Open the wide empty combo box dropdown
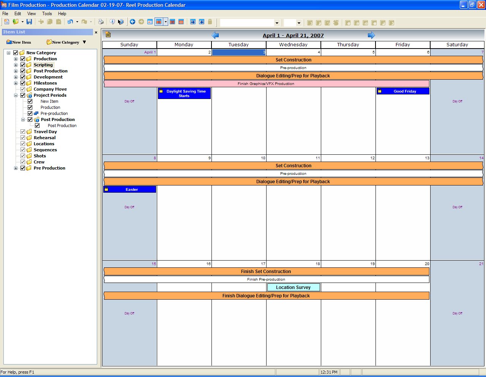The image size is (486, 377). point(277,23)
